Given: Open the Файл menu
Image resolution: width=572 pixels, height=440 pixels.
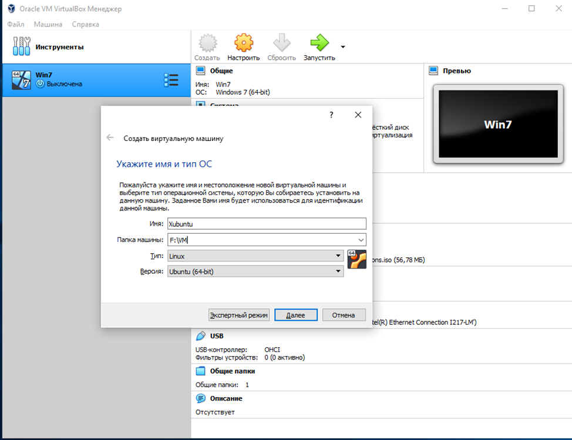Looking at the screenshot, I should click(16, 24).
